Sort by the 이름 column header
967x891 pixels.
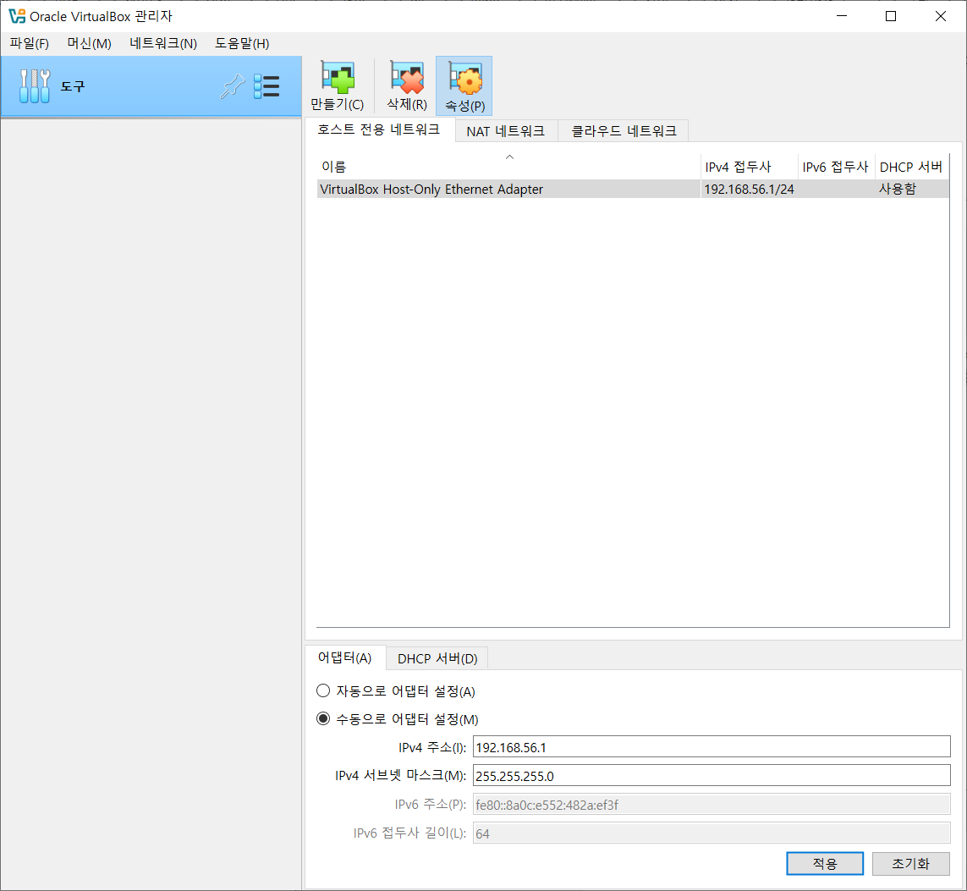[x=508, y=167]
